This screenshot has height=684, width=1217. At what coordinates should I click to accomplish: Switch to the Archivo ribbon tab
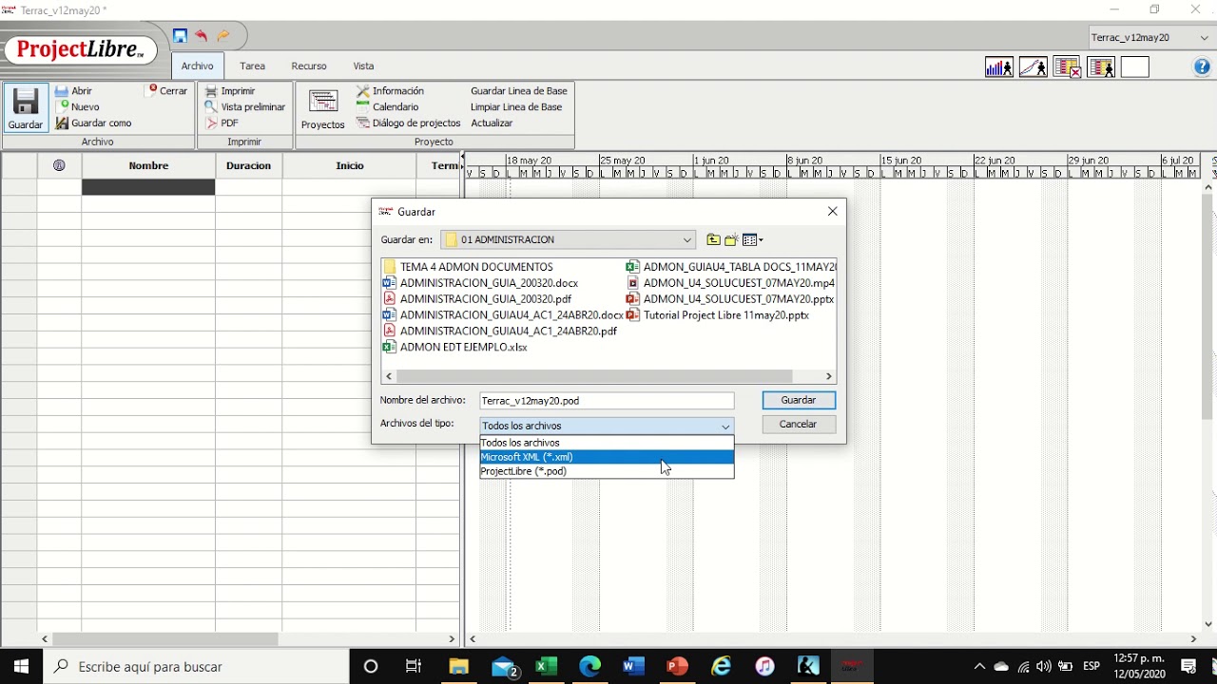[x=198, y=66]
